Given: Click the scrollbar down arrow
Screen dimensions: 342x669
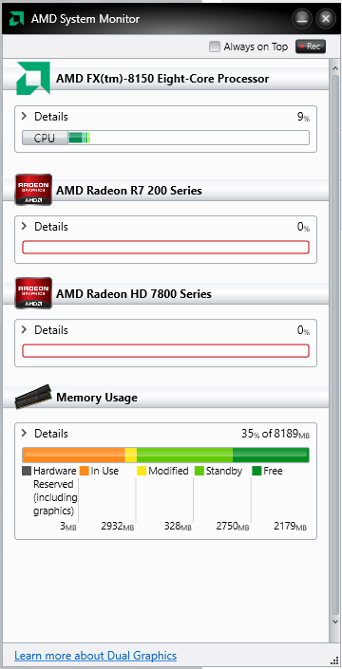Looking at the screenshot, I should (x=335, y=623).
